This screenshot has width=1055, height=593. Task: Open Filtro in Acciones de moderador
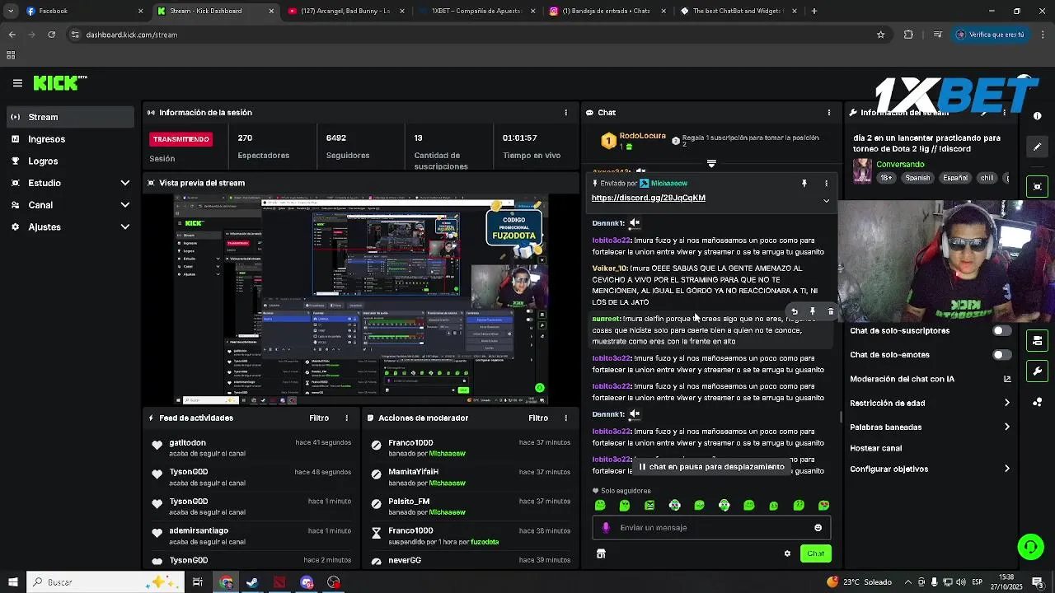point(538,418)
